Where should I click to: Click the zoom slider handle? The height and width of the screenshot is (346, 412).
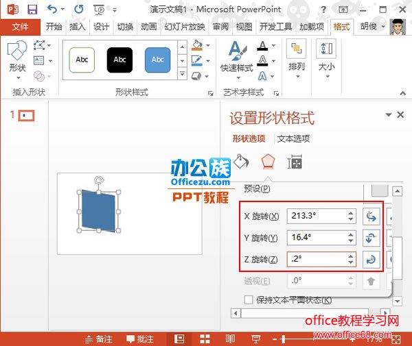tap(283, 339)
